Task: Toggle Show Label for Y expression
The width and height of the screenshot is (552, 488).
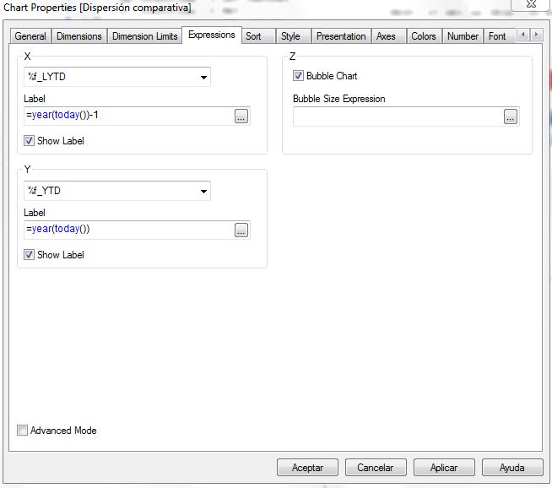Action: tap(30, 255)
